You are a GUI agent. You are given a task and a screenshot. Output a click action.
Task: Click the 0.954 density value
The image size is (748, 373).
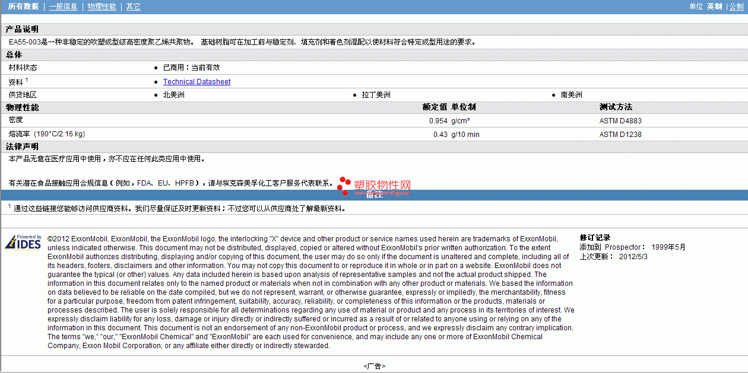(438, 121)
